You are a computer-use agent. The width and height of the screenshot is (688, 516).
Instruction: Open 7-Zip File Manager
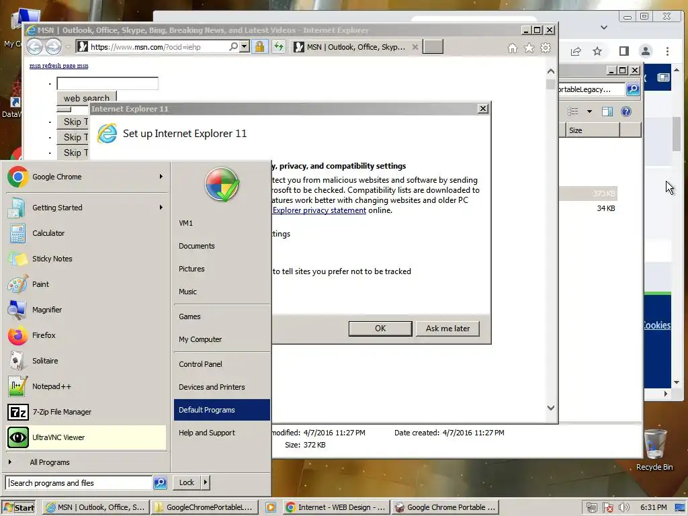click(86, 412)
